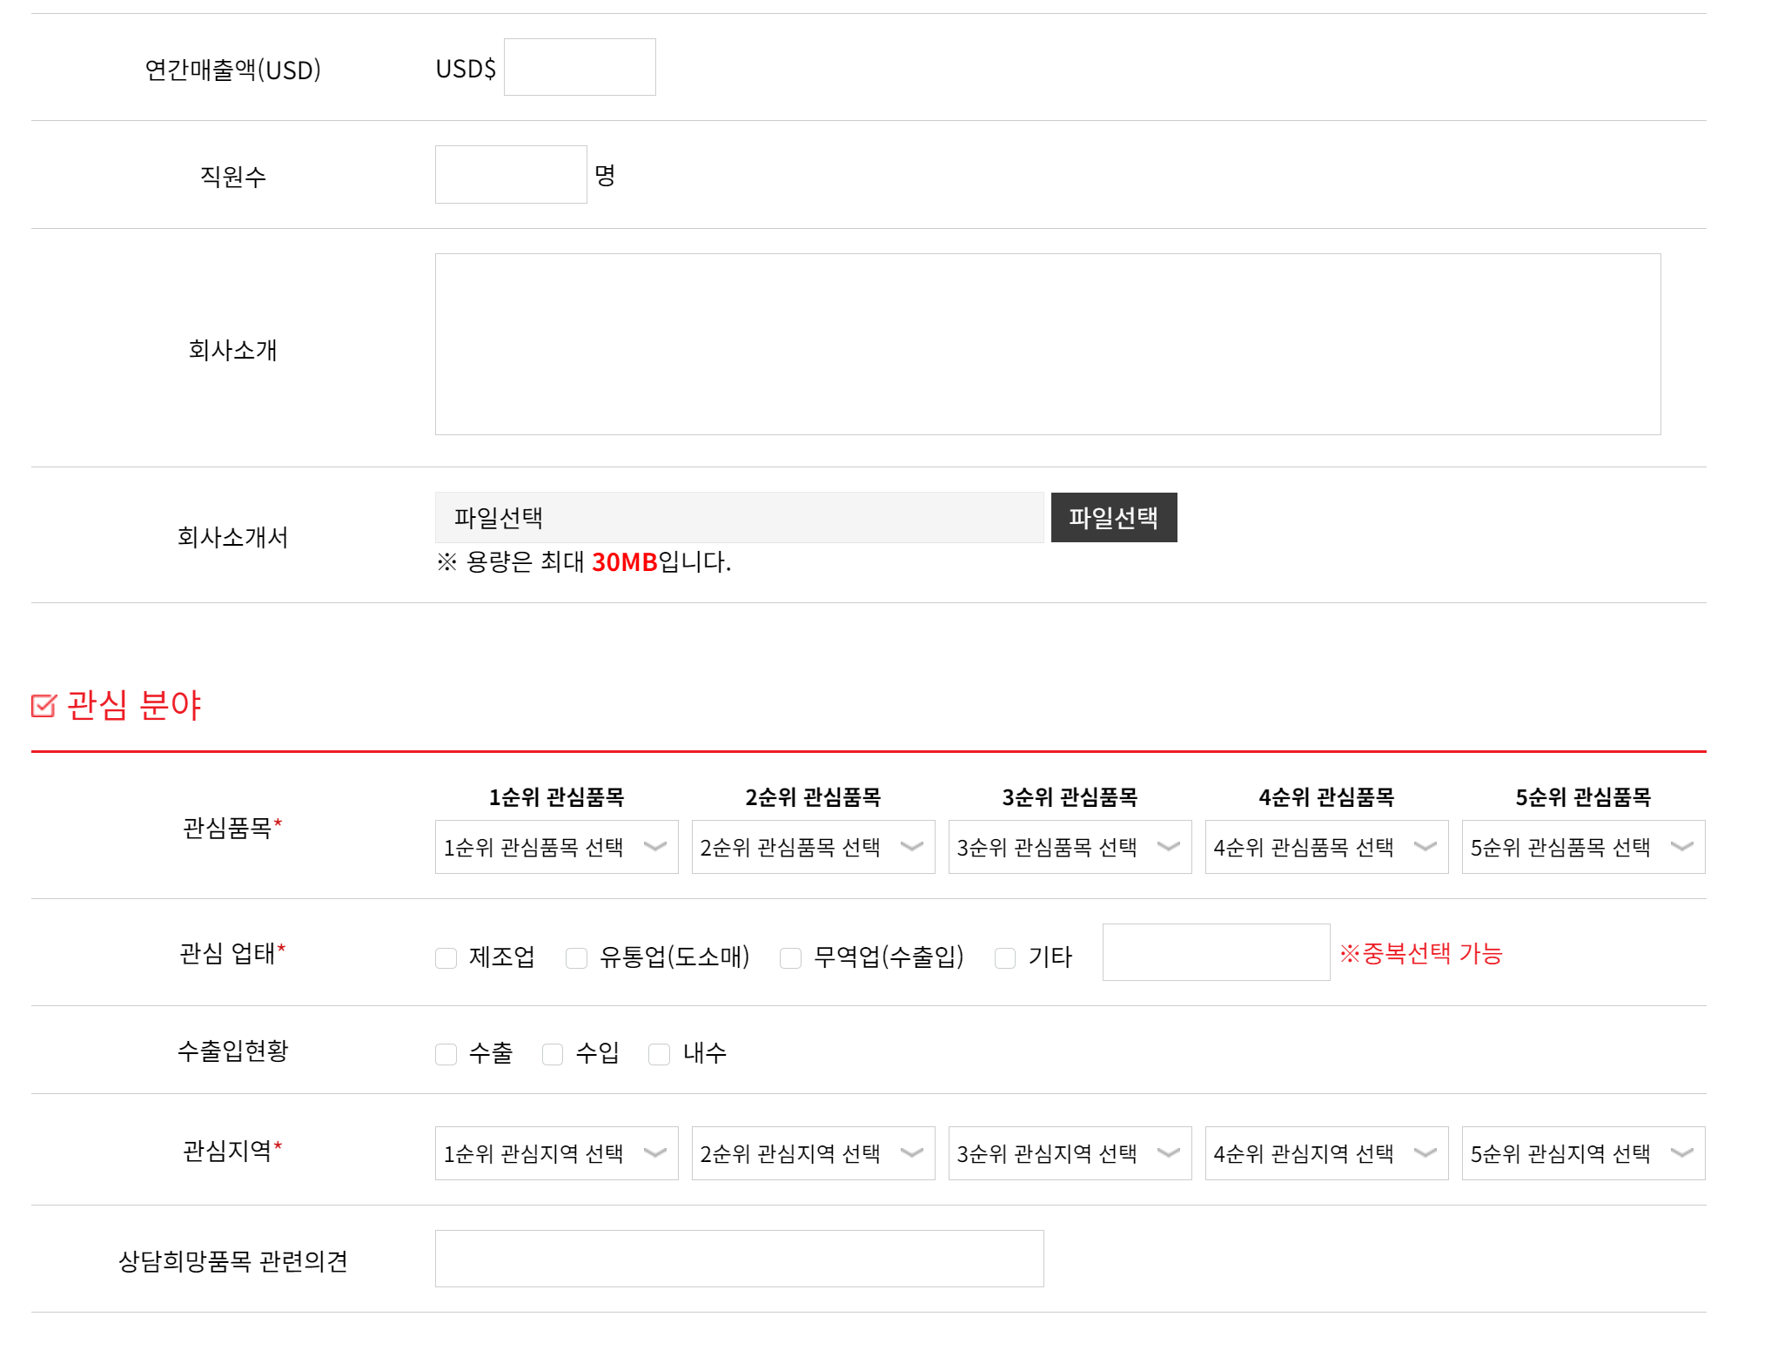Click the 관심 분야 section check icon

tap(44, 705)
